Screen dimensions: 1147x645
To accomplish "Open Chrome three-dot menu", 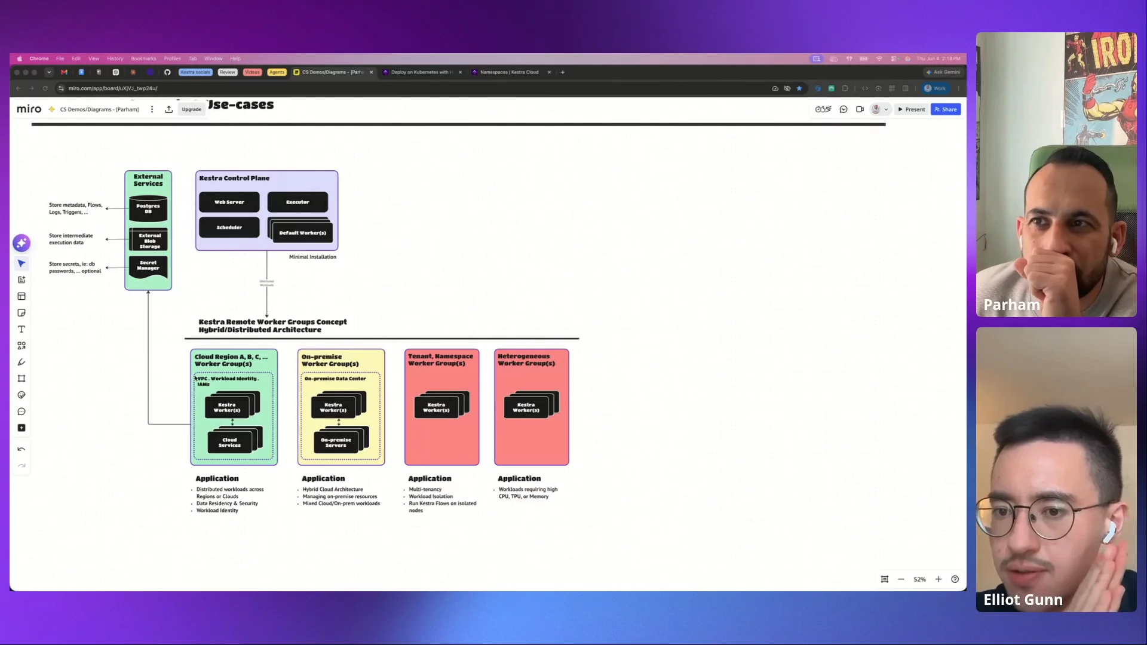I will [959, 88].
